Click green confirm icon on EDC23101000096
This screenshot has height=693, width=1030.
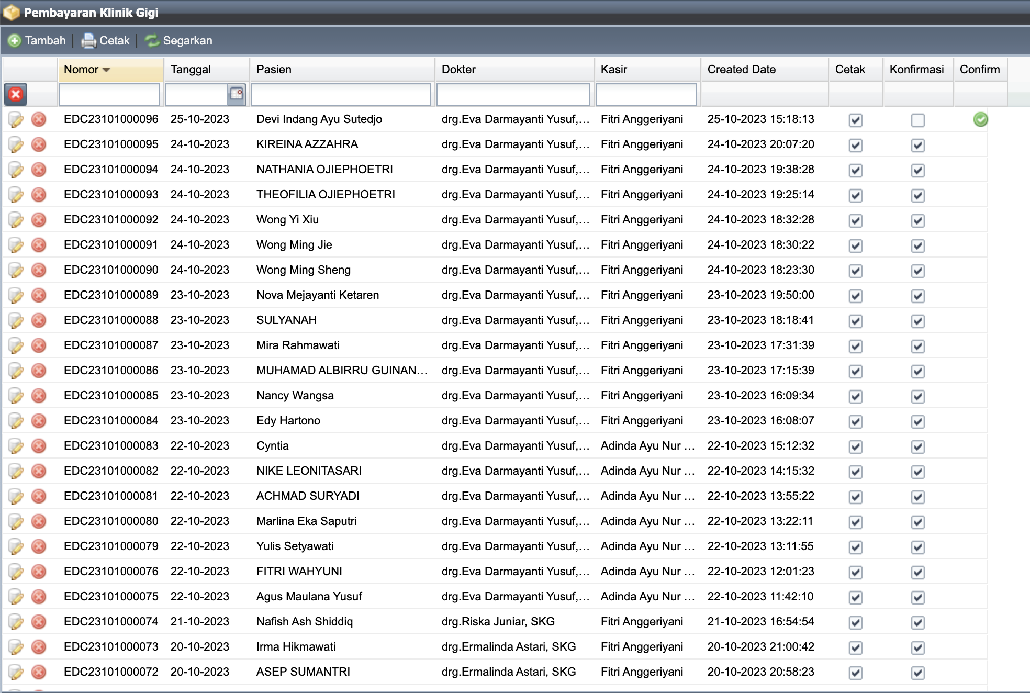(x=980, y=120)
